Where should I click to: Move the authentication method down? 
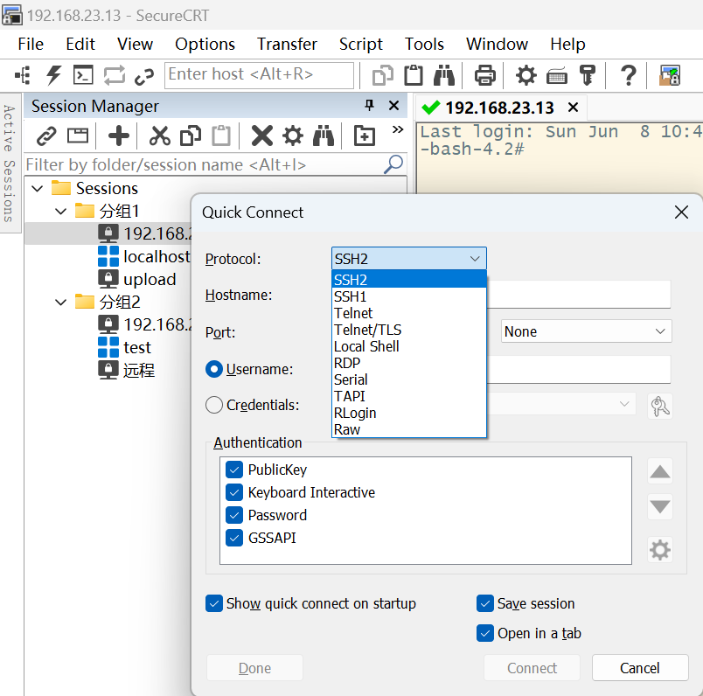(x=660, y=507)
